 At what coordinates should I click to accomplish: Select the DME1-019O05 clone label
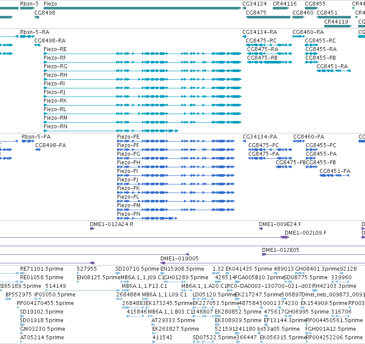179,259
